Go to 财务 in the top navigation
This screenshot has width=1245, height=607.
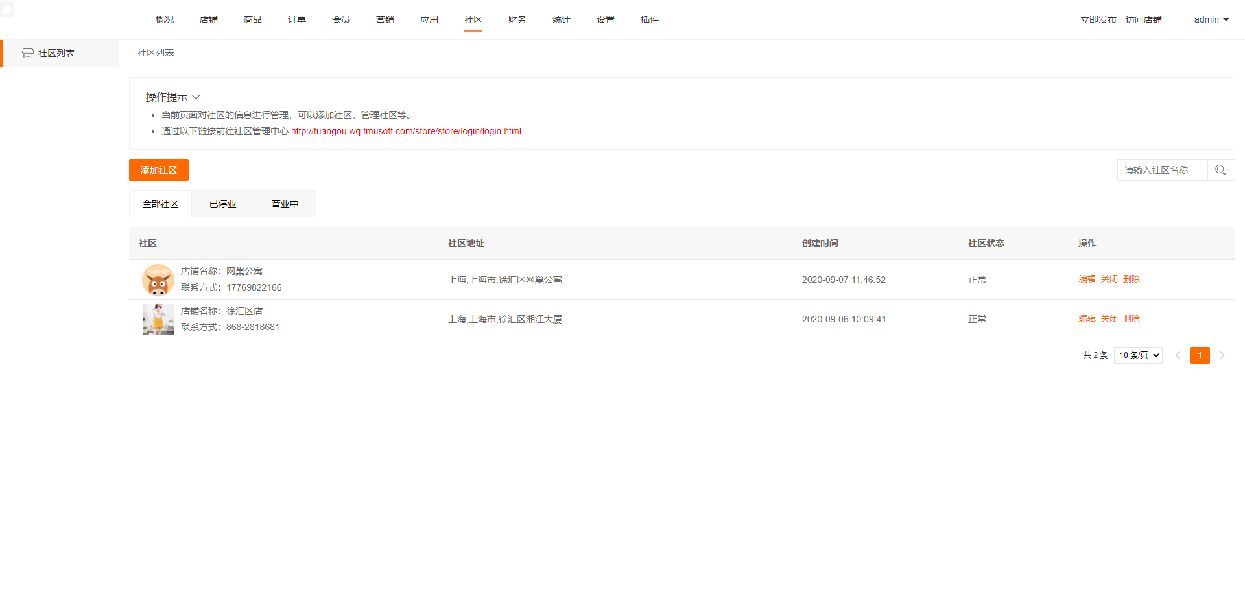pyautogui.click(x=517, y=19)
